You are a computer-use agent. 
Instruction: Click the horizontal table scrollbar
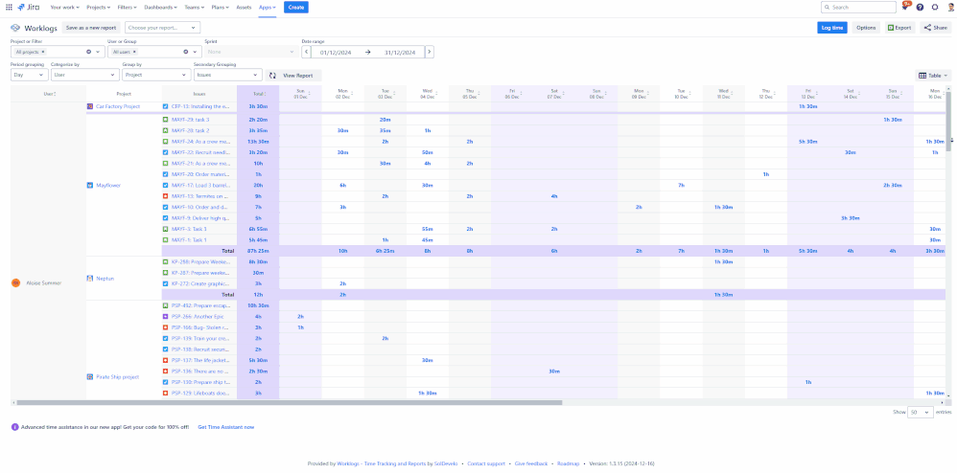pos(289,402)
